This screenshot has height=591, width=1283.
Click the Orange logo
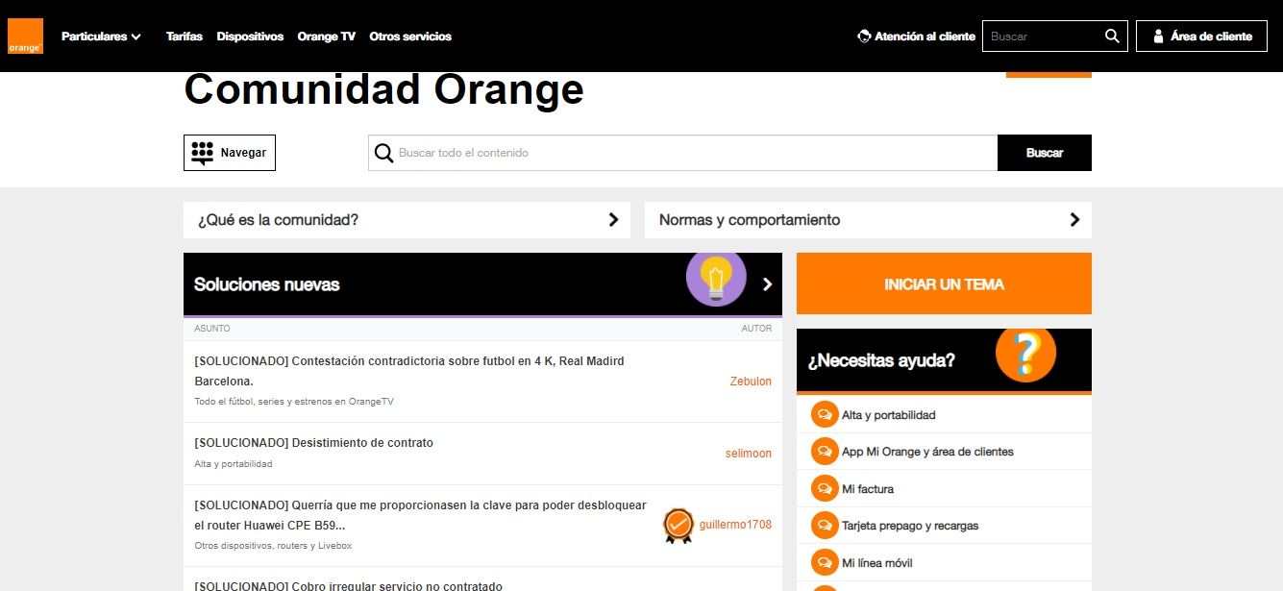[25, 37]
